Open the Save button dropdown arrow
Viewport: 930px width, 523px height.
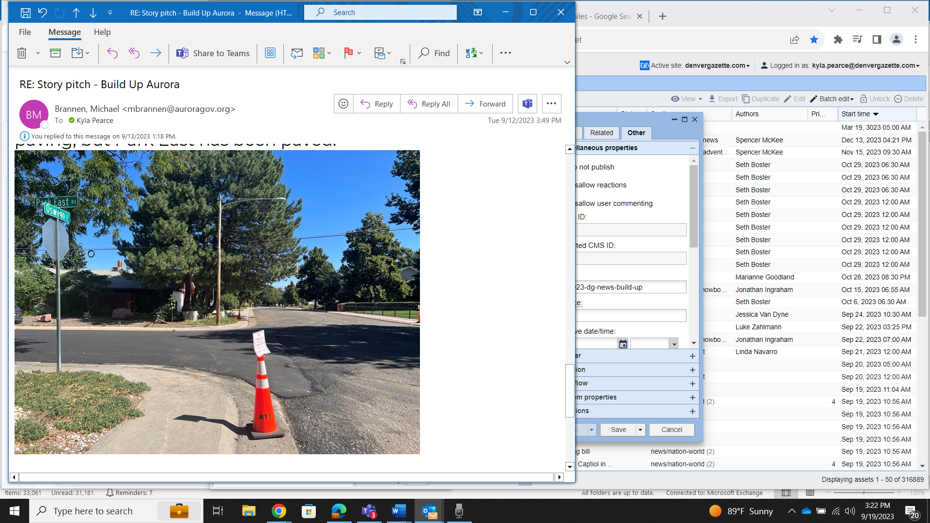pos(640,430)
